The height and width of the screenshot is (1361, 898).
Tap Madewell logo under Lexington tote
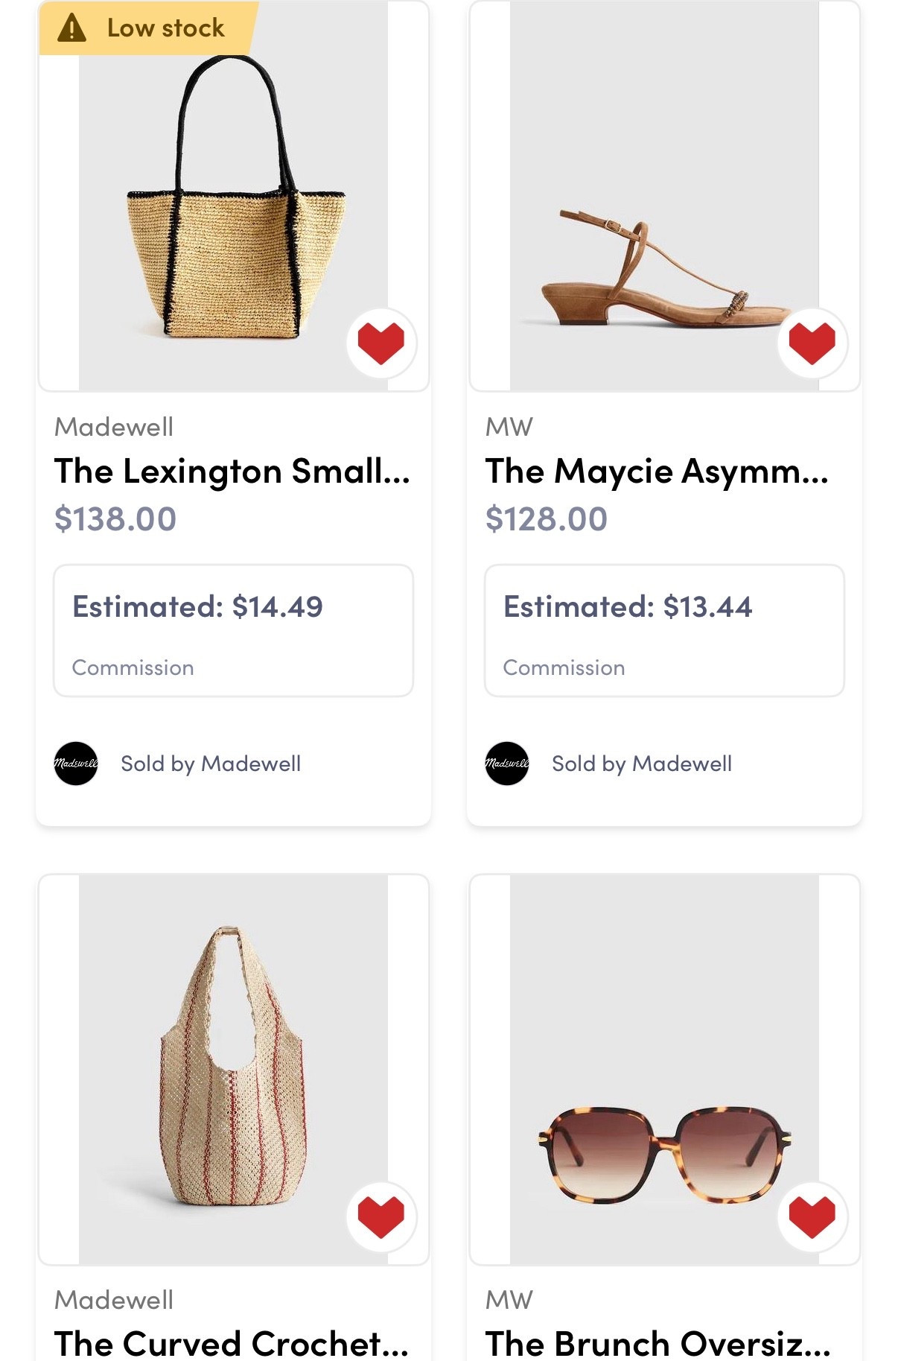(76, 764)
